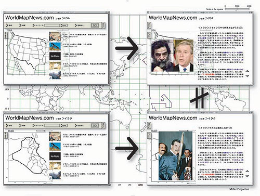The width and height of the screenshot is (260, 196).
Task: Click the GO! button in the USA list window
Action: point(95,25)
